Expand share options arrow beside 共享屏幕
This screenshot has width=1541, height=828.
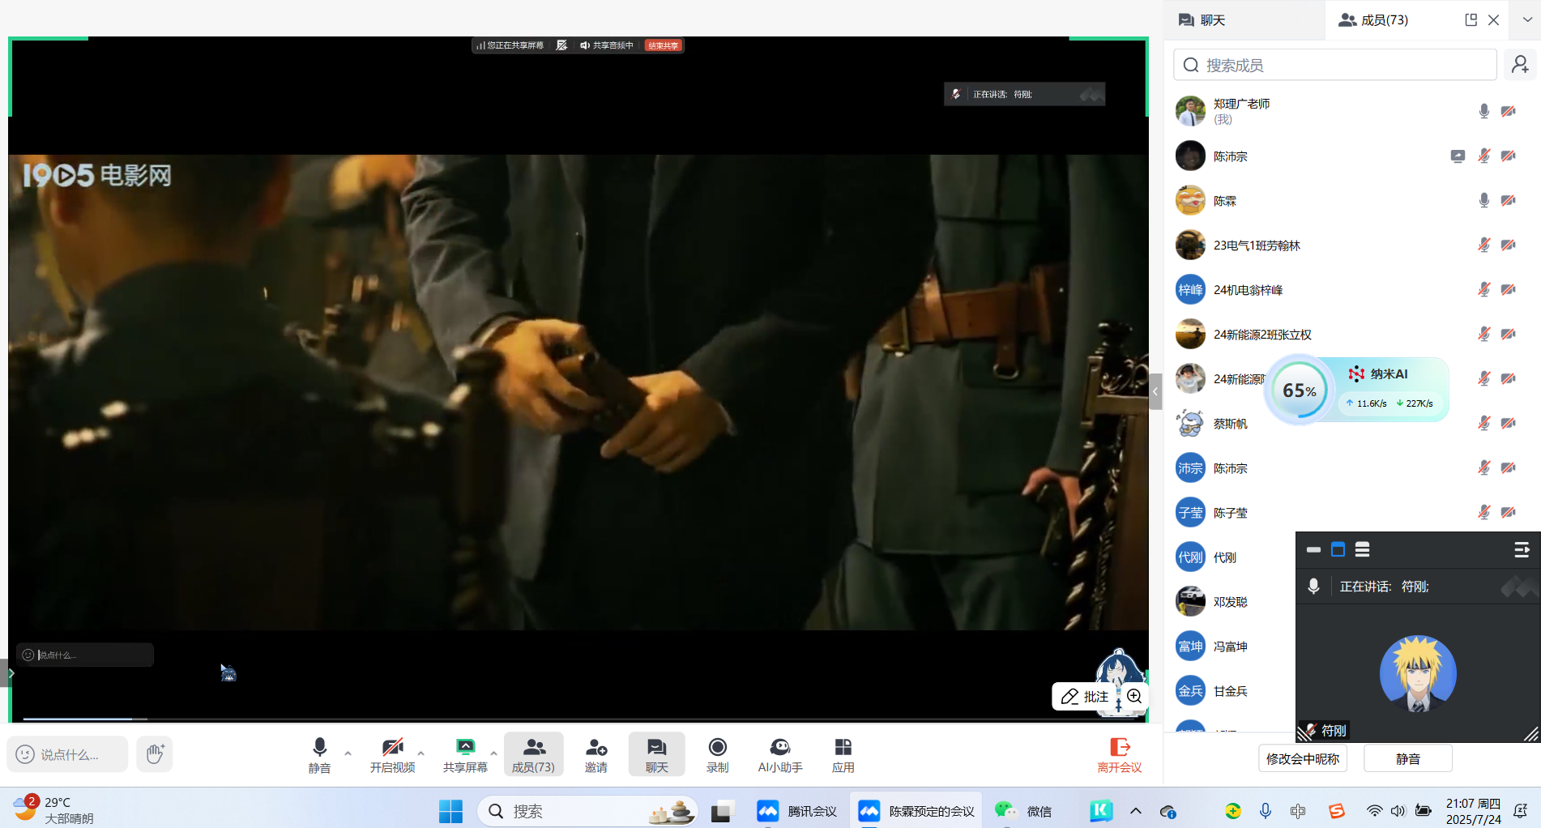pyautogui.click(x=493, y=753)
